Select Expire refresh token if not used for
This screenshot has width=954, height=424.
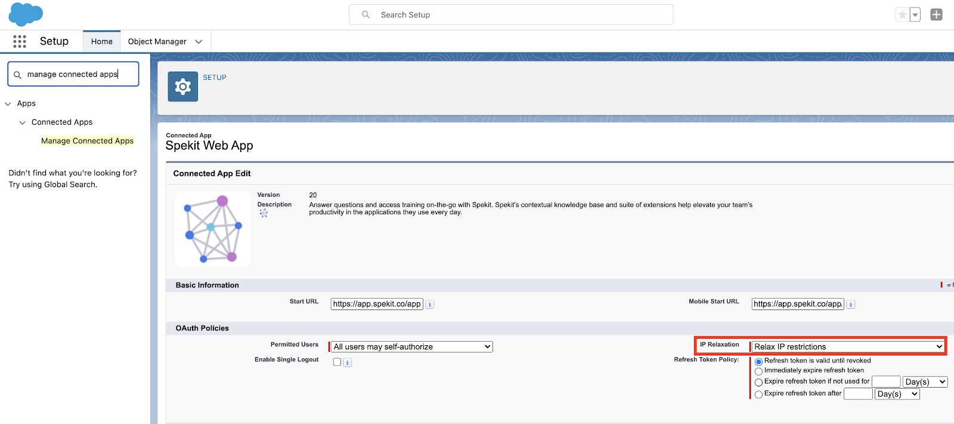click(759, 382)
